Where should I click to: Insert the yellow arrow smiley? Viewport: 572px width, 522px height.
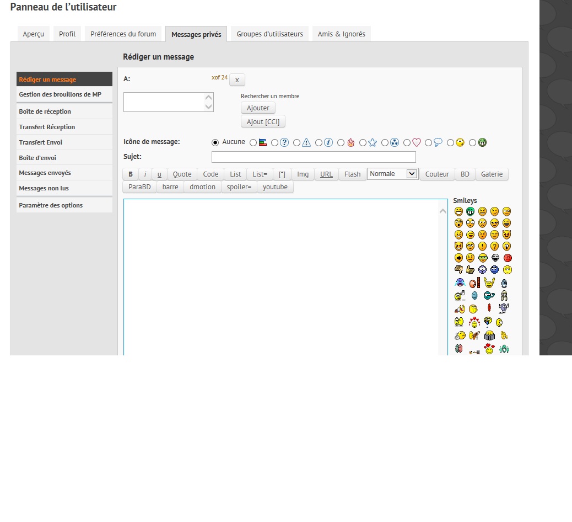point(458,258)
